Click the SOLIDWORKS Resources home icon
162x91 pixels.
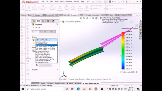(140, 21)
